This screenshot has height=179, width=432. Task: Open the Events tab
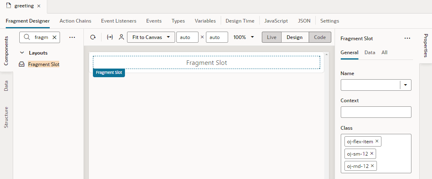(154, 21)
